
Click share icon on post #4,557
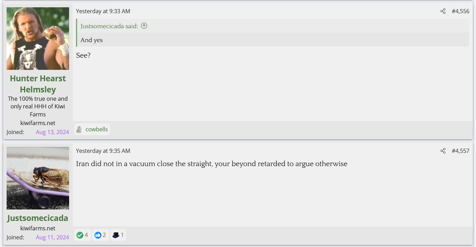point(443,151)
